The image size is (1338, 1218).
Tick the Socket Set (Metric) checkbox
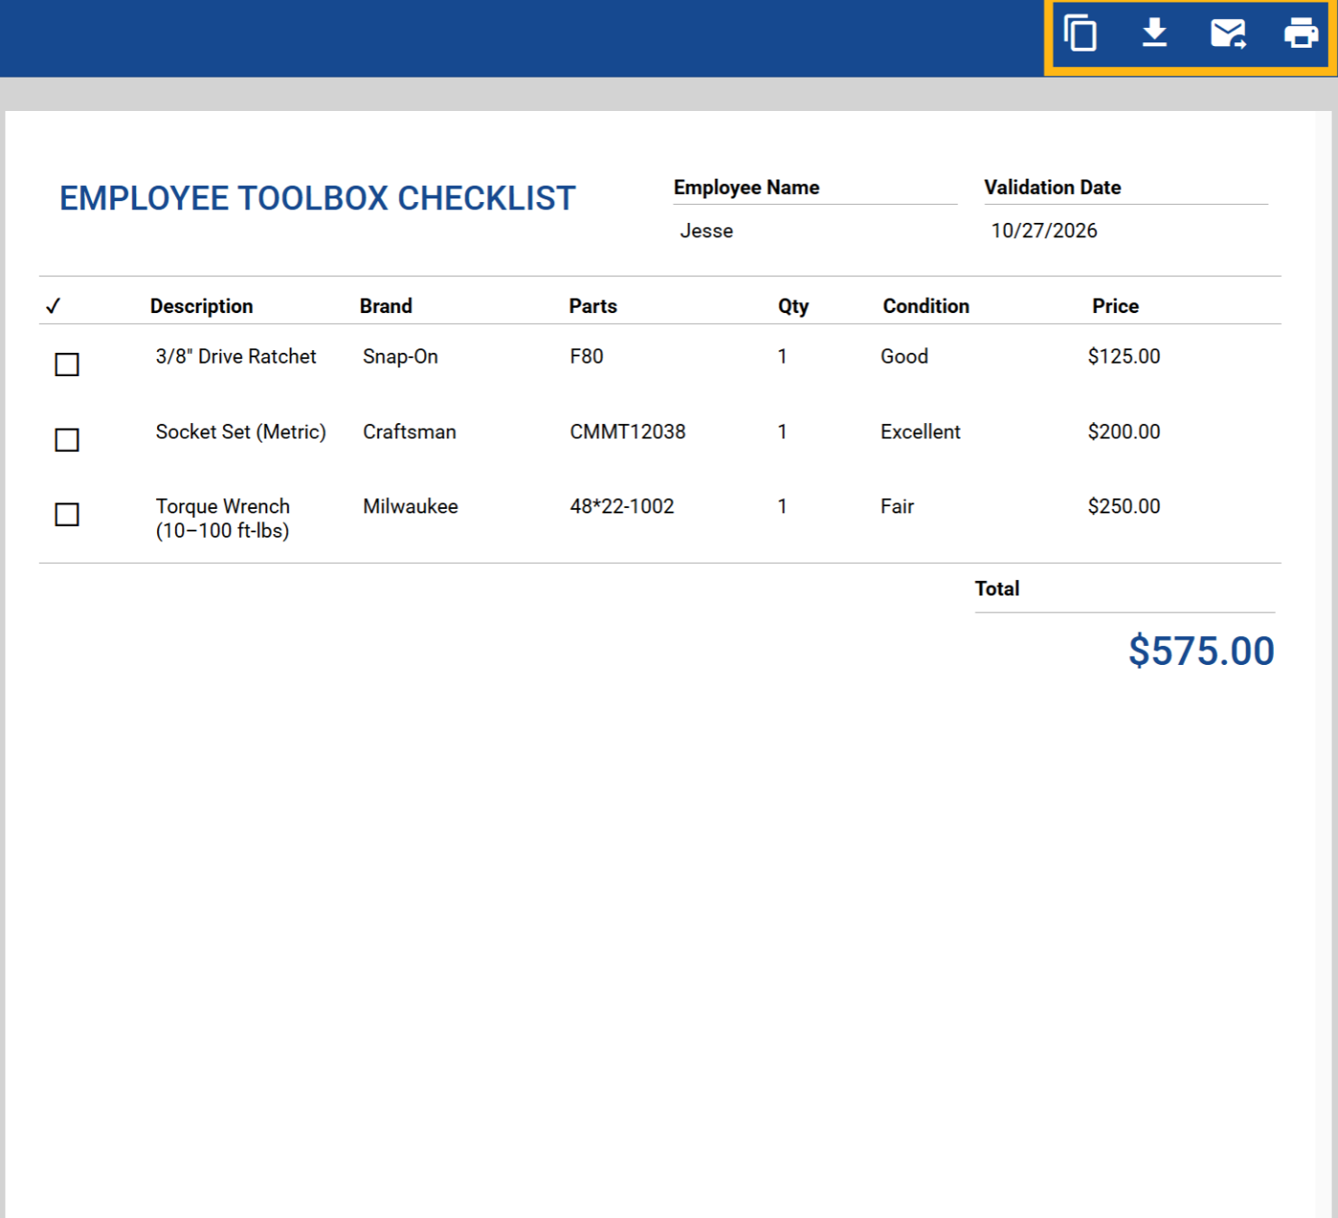coord(67,440)
